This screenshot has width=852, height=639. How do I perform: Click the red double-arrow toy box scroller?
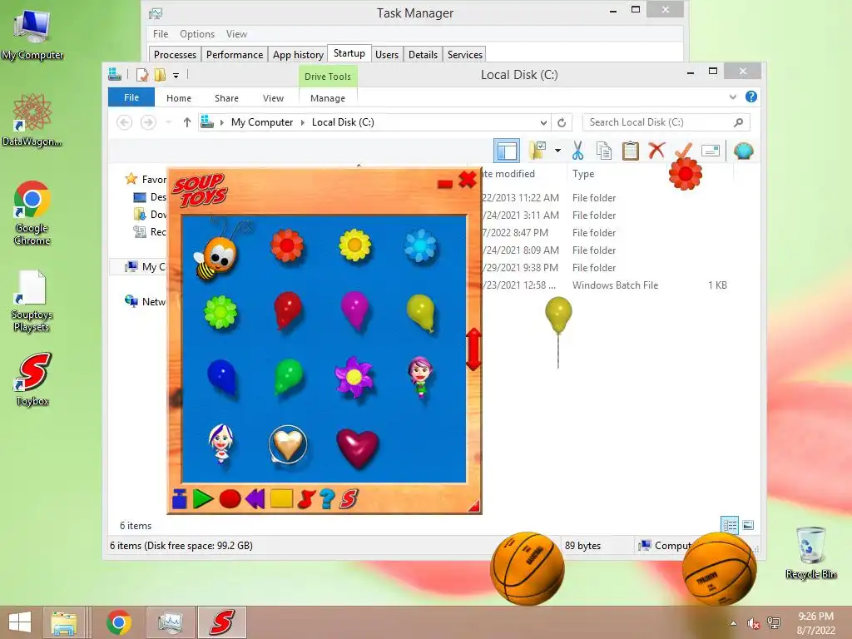(473, 349)
